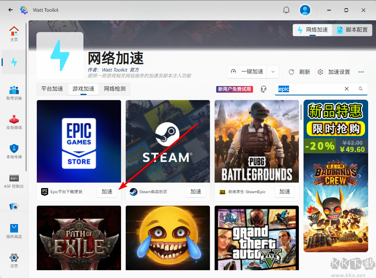
Task: Select the 游戏加速 tab
Action: (83, 89)
